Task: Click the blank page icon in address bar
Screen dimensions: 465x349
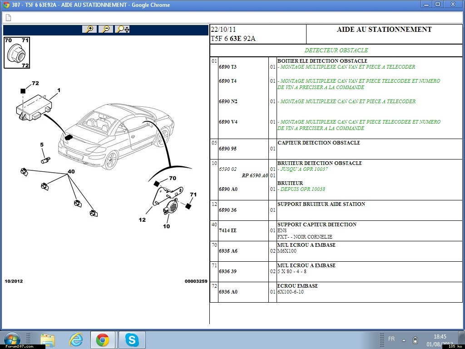Action: point(8,18)
